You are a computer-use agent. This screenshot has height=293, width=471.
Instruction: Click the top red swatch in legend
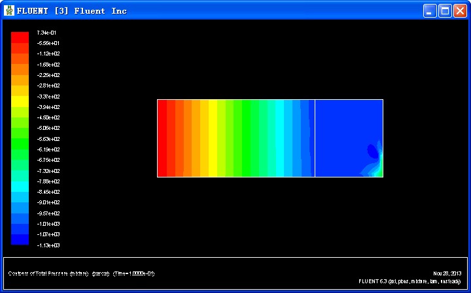(20, 37)
